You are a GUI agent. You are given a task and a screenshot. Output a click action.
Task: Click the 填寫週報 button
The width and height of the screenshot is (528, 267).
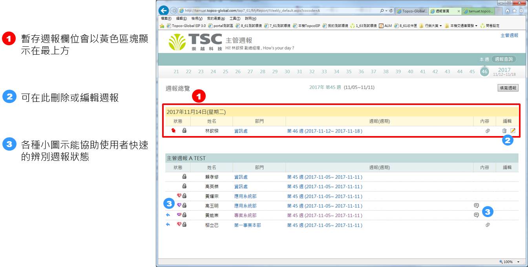click(508, 88)
